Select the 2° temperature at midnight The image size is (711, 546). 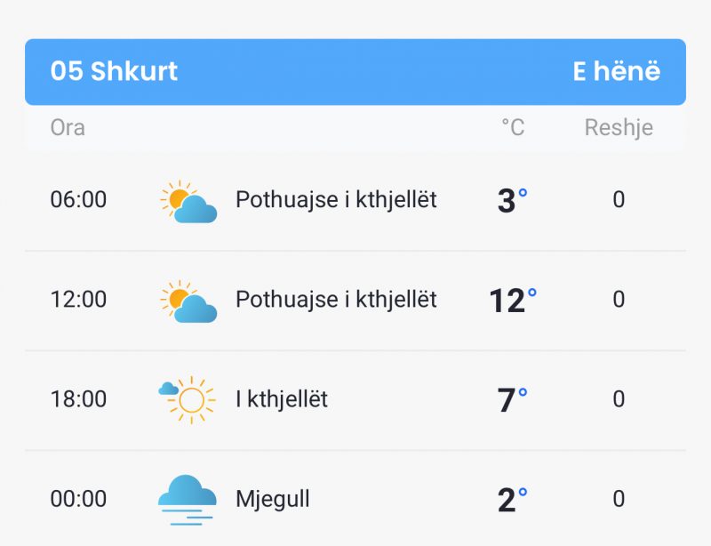tap(512, 500)
